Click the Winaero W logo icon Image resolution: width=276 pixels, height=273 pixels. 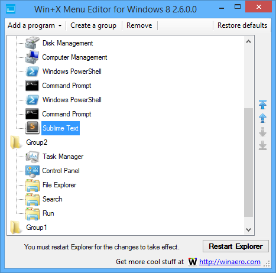point(193,262)
